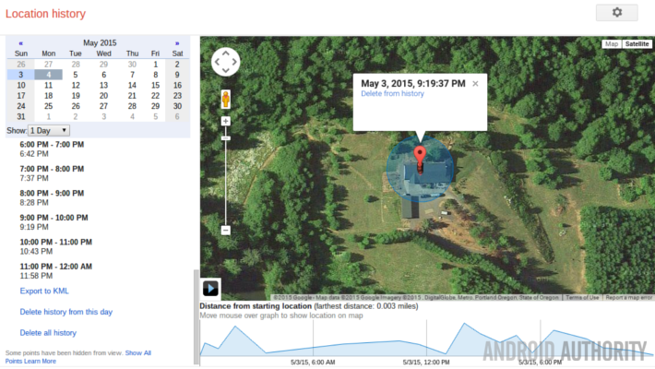Select 9:19 PM location entry
Screen dimensions: 655x369
[x=34, y=227]
